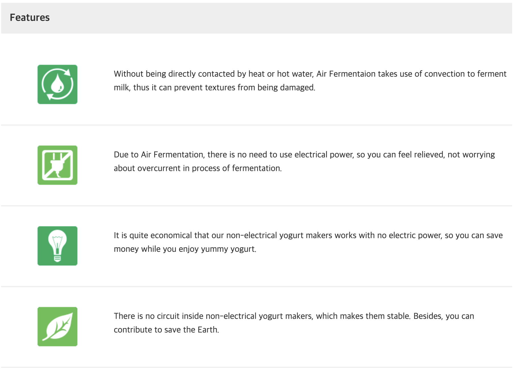
Task: Click "There is no circuit inside" text
Action: (x=158, y=316)
